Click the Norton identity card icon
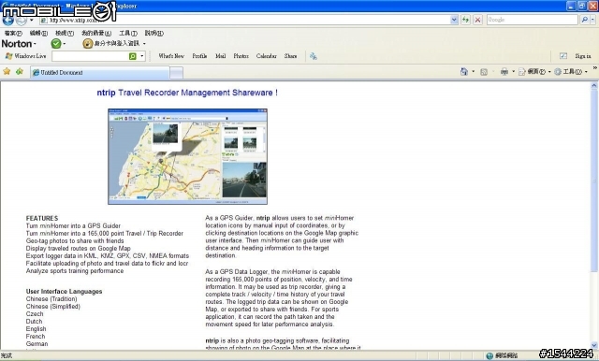Viewport: 599px width, 361px height. [x=87, y=44]
